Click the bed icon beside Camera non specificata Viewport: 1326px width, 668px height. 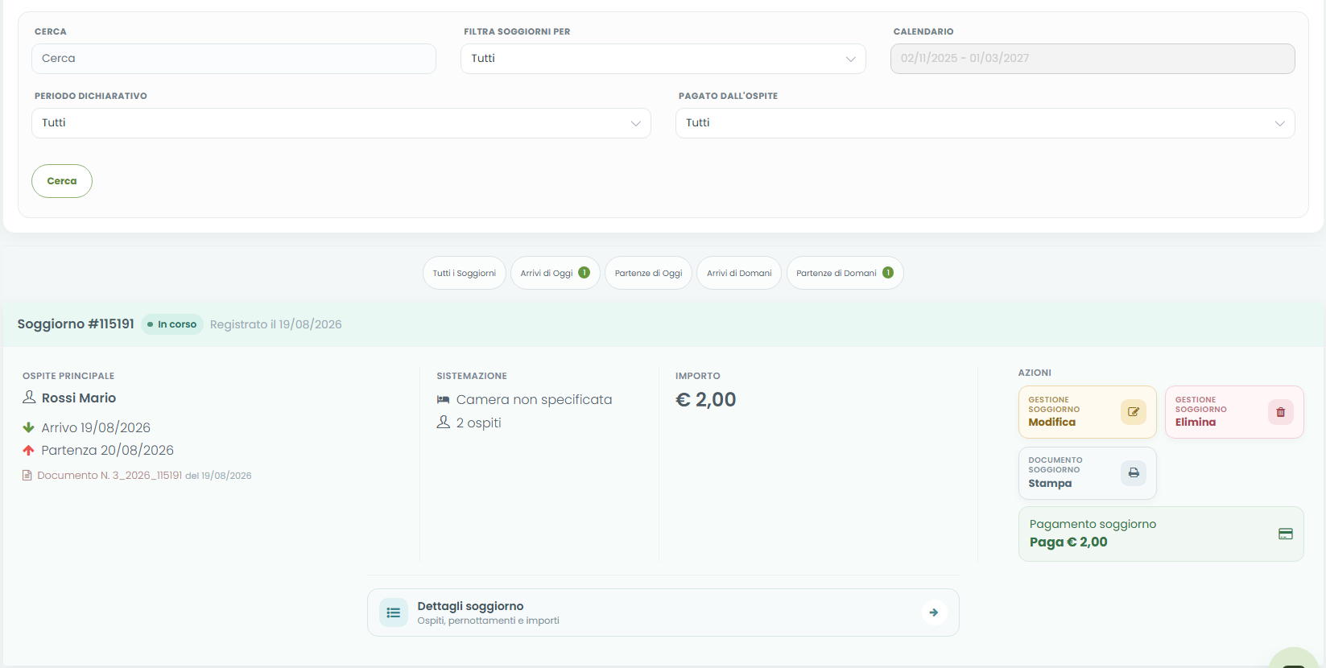tap(443, 400)
